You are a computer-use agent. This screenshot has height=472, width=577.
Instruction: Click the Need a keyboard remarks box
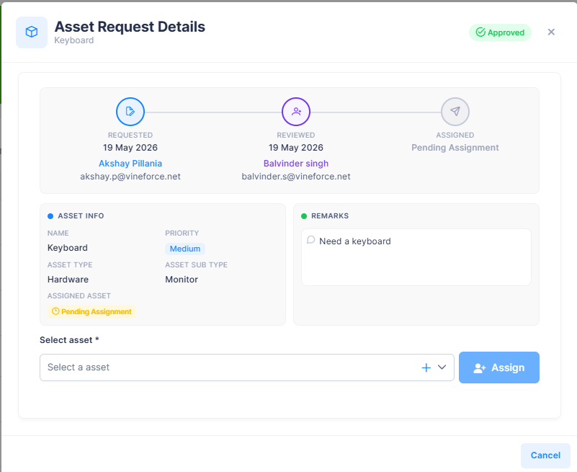point(416,257)
